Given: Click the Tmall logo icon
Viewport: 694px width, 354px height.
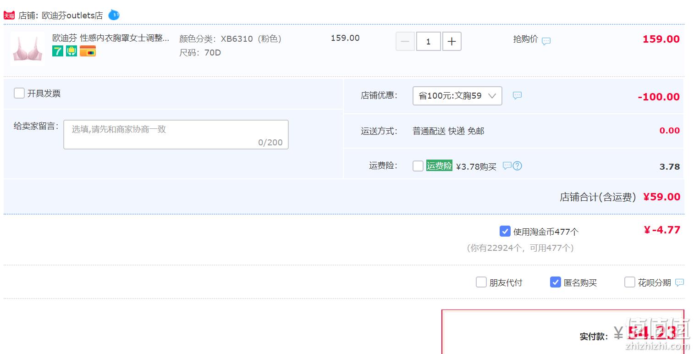Looking at the screenshot, I should pos(9,15).
